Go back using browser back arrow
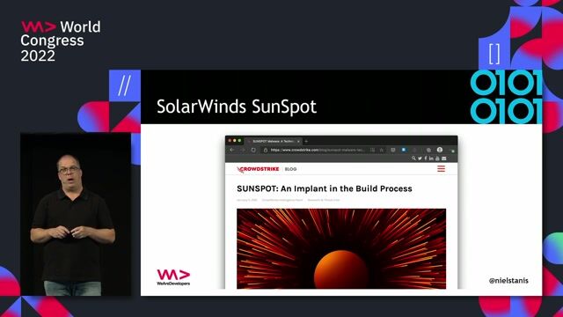The width and height of the screenshot is (563, 317). 232,150
